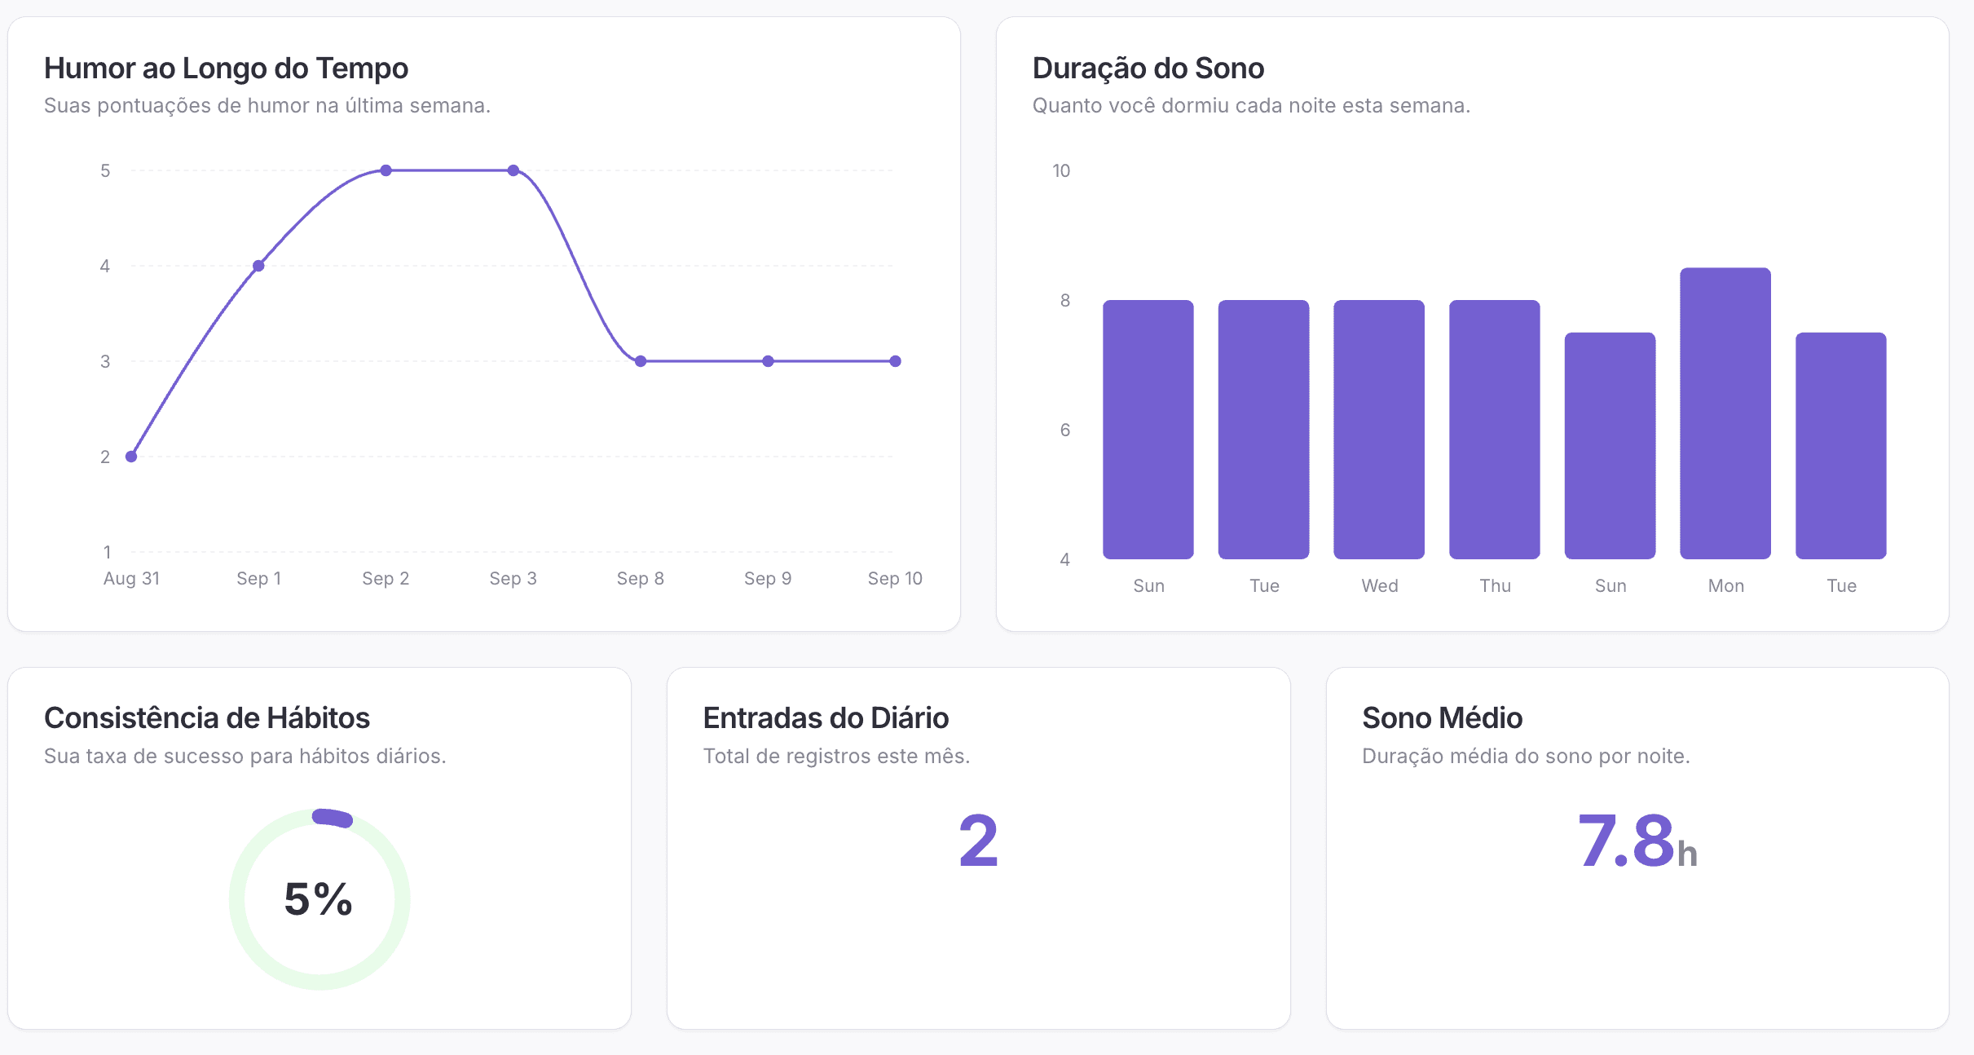Click the 5% habit consistency value
Screen dimensions: 1974x1055
point(318,899)
